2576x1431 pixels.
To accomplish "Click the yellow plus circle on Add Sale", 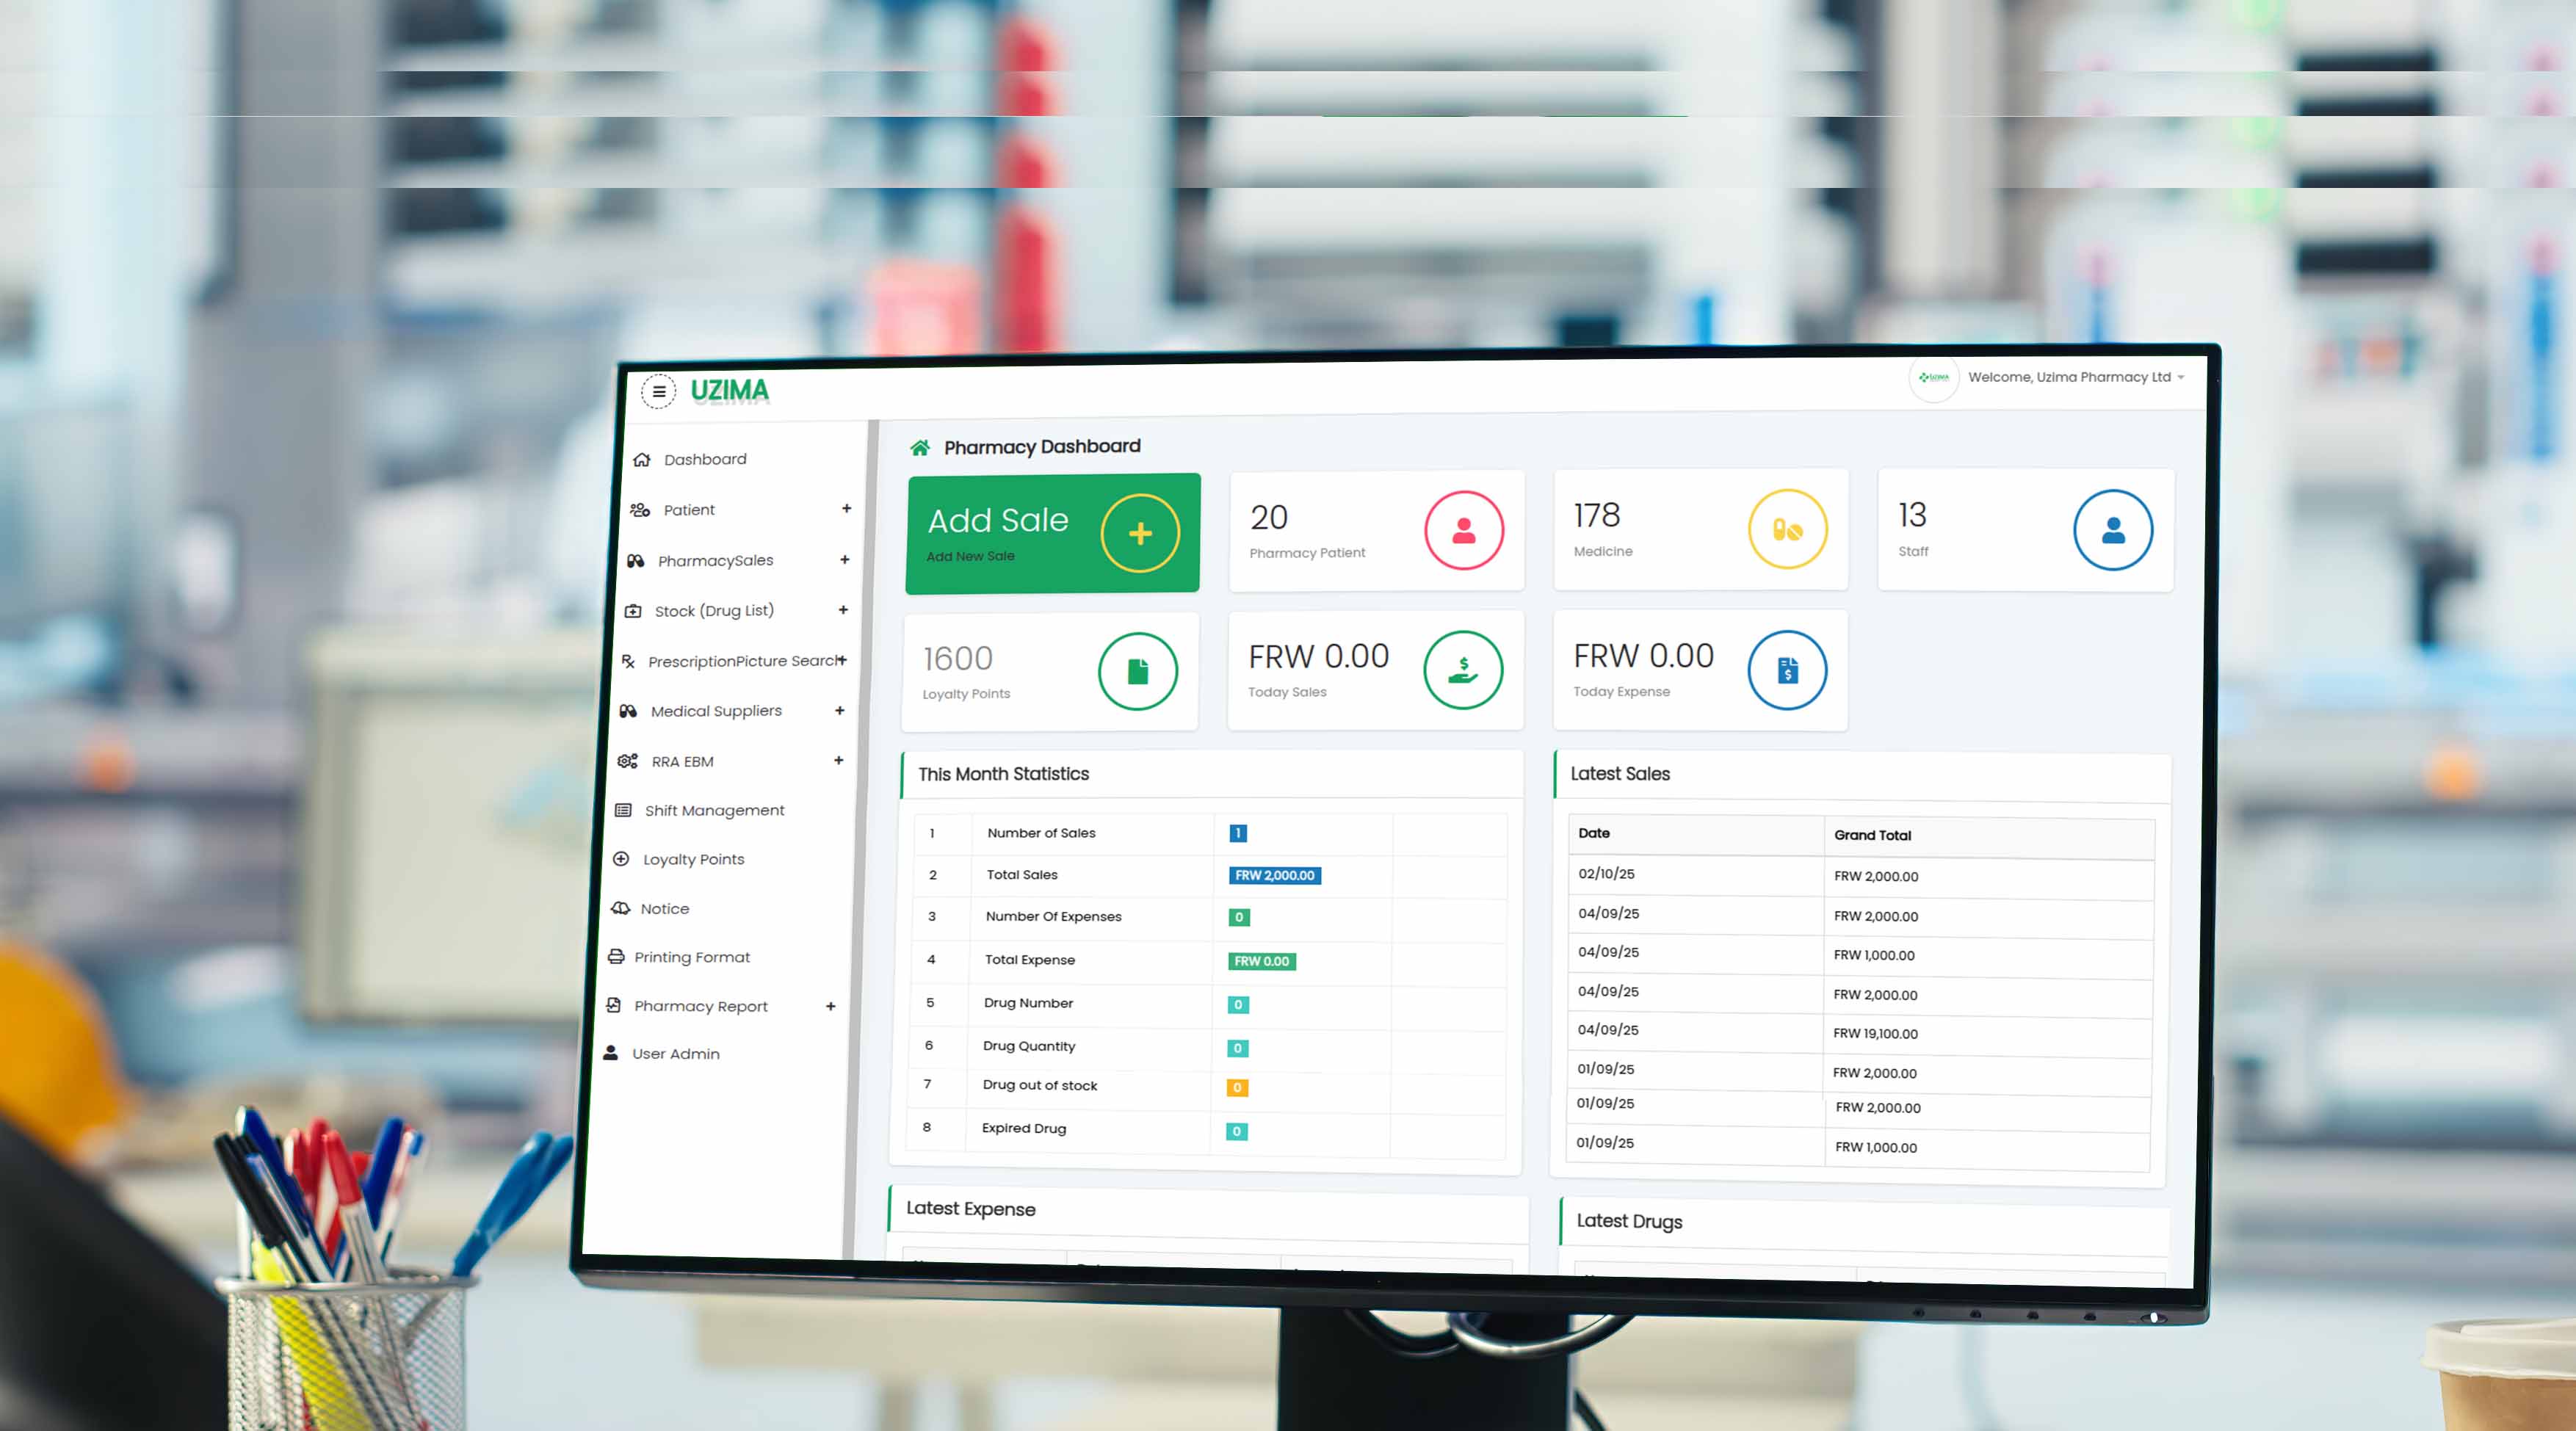I will tap(1140, 533).
